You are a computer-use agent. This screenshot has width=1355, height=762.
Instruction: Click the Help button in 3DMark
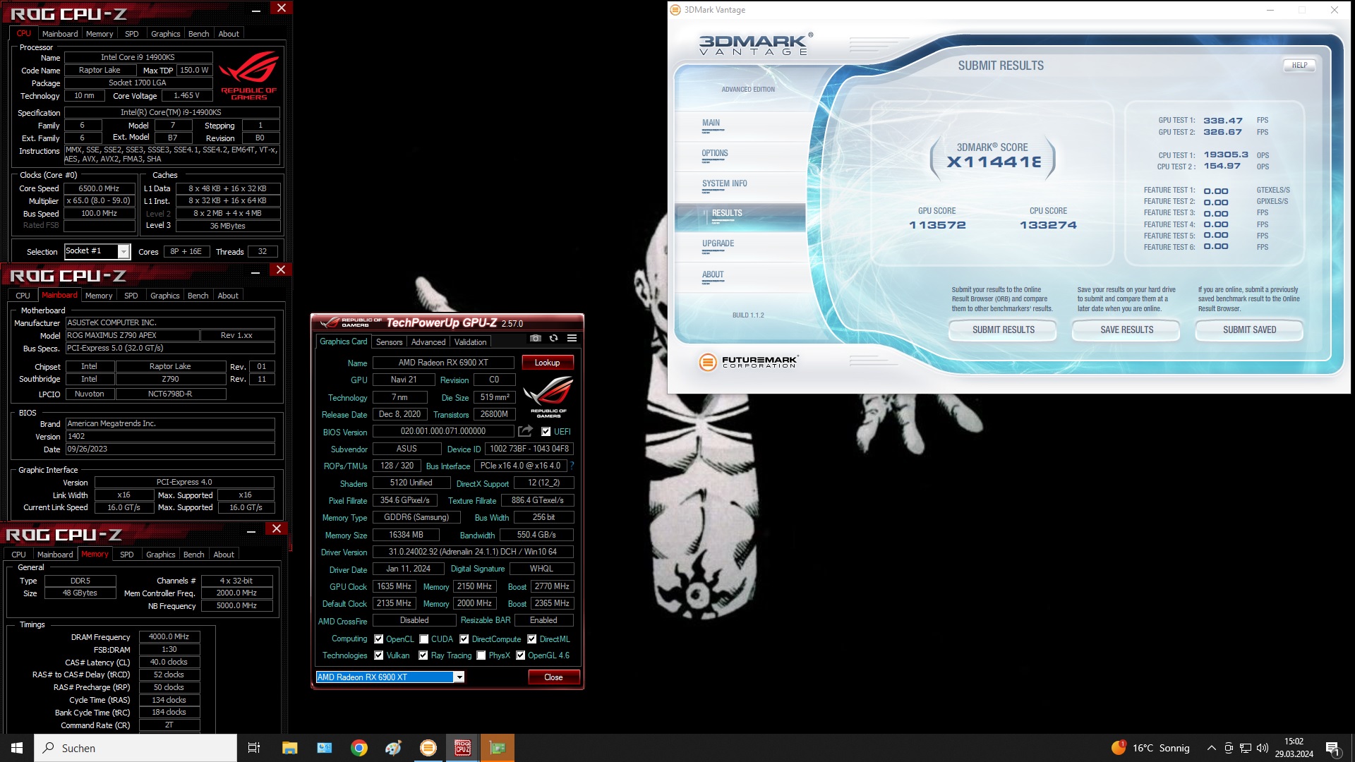[1300, 66]
